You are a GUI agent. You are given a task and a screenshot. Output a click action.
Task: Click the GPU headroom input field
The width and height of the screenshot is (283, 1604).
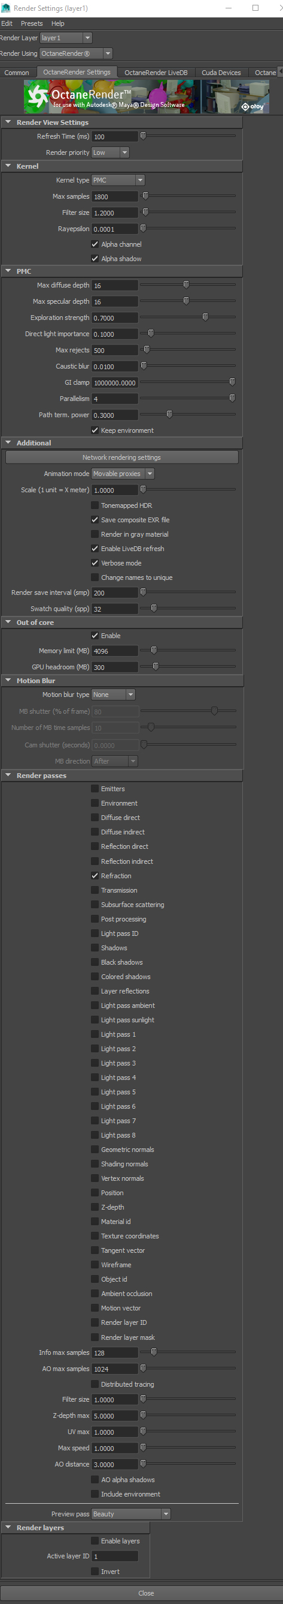tap(115, 667)
